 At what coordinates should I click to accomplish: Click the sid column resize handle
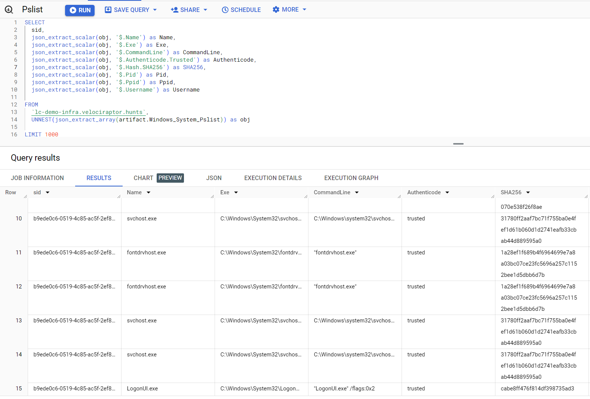119,197
